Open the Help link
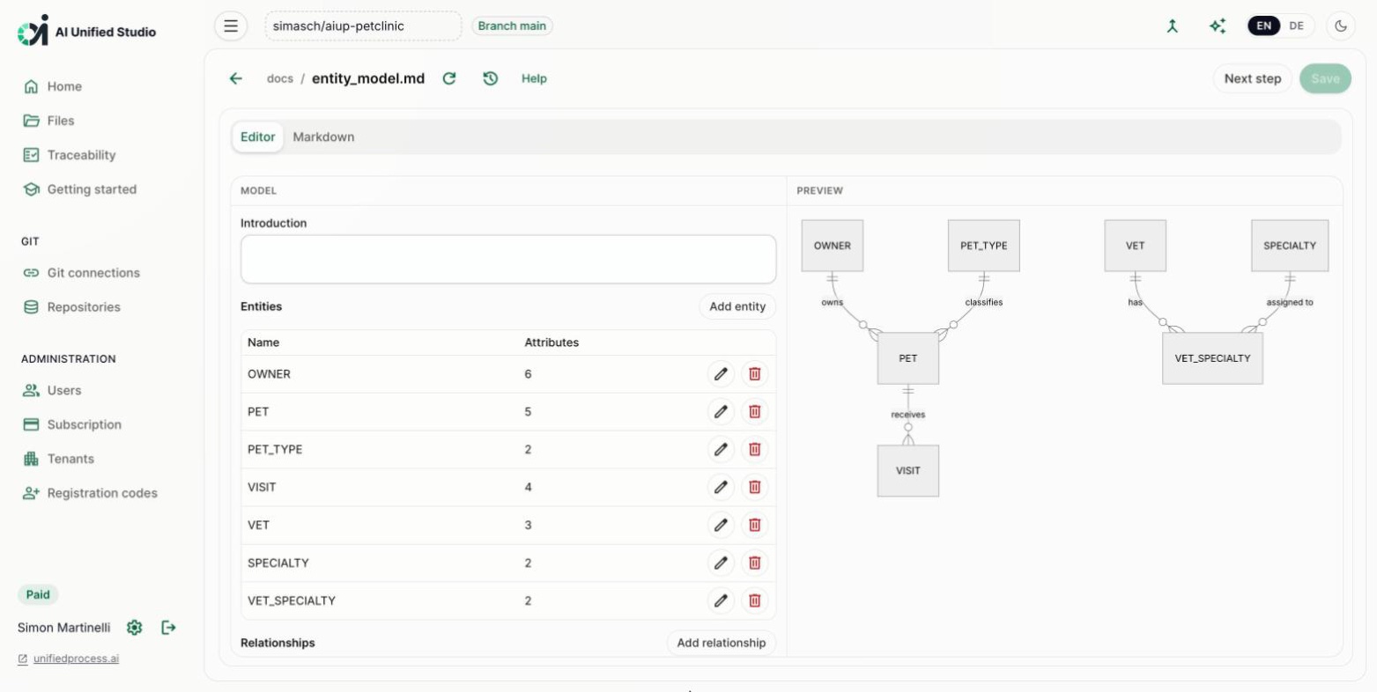1377x692 pixels. (534, 78)
